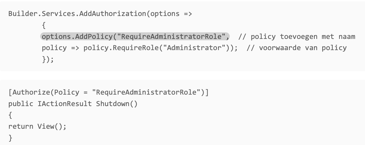This screenshot has width=365, height=145.
Task: Click the "RequireAdministratorRole" string in AddPolicy
Action: pos(173,36)
